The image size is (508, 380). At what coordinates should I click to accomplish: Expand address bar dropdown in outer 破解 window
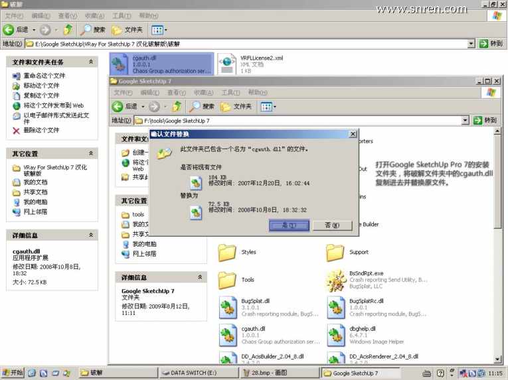point(471,43)
